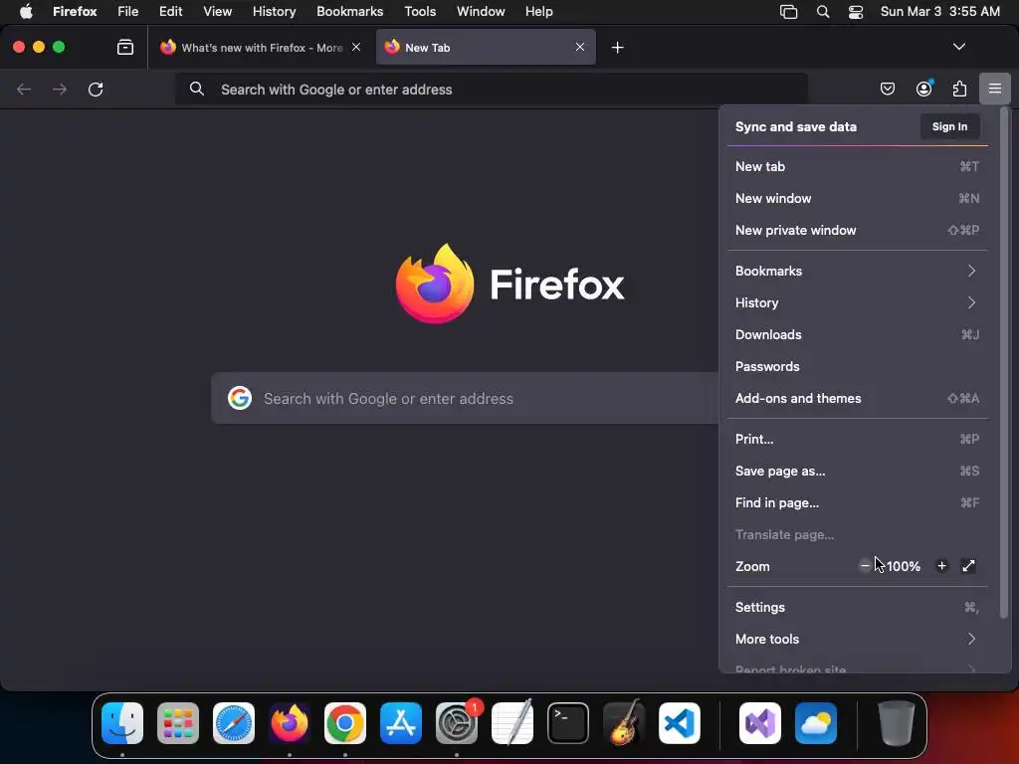1019x764 pixels.
Task: Open Passwords from the menu
Action: (858, 366)
